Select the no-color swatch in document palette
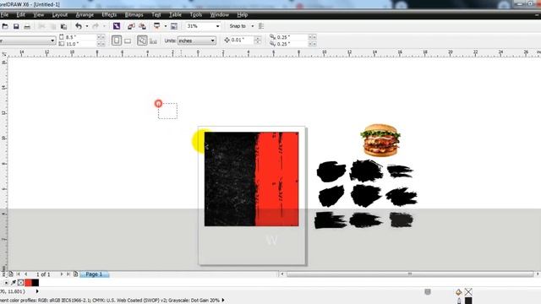Image resolution: width=541 pixels, height=304 pixels. (20, 283)
